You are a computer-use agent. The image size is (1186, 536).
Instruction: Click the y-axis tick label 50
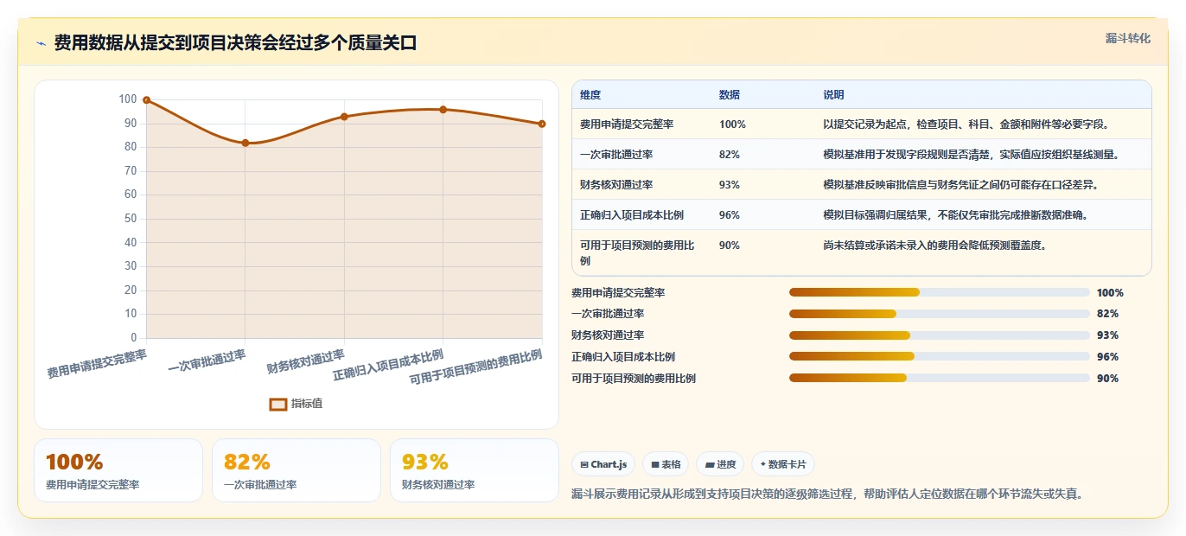click(131, 219)
